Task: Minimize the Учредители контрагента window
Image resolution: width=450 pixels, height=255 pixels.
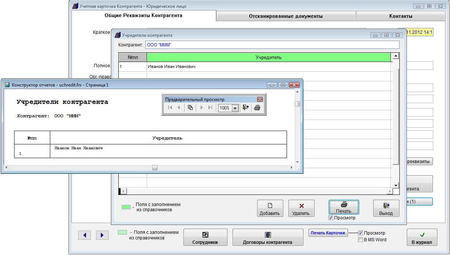Action: [x=376, y=35]
